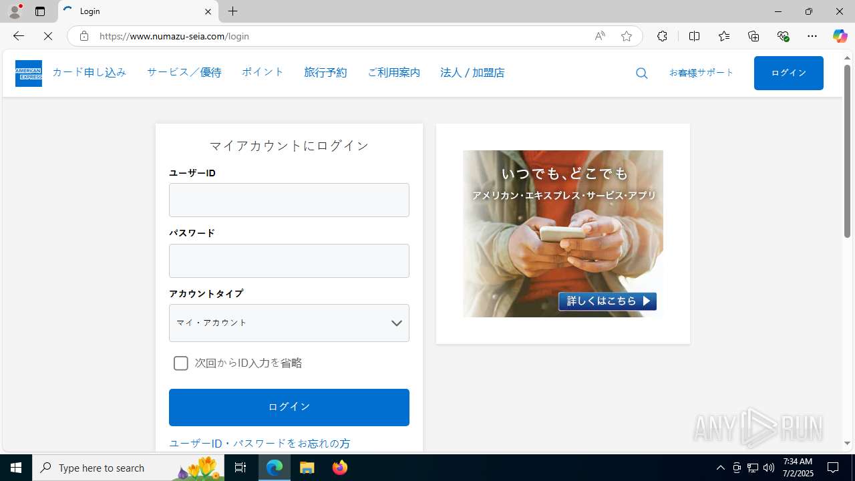This screenshot has height=481, width=855.
Task: Check 次回からID入力を省略 checkbox
Action: pyautogui.click(x=180, y=363)
